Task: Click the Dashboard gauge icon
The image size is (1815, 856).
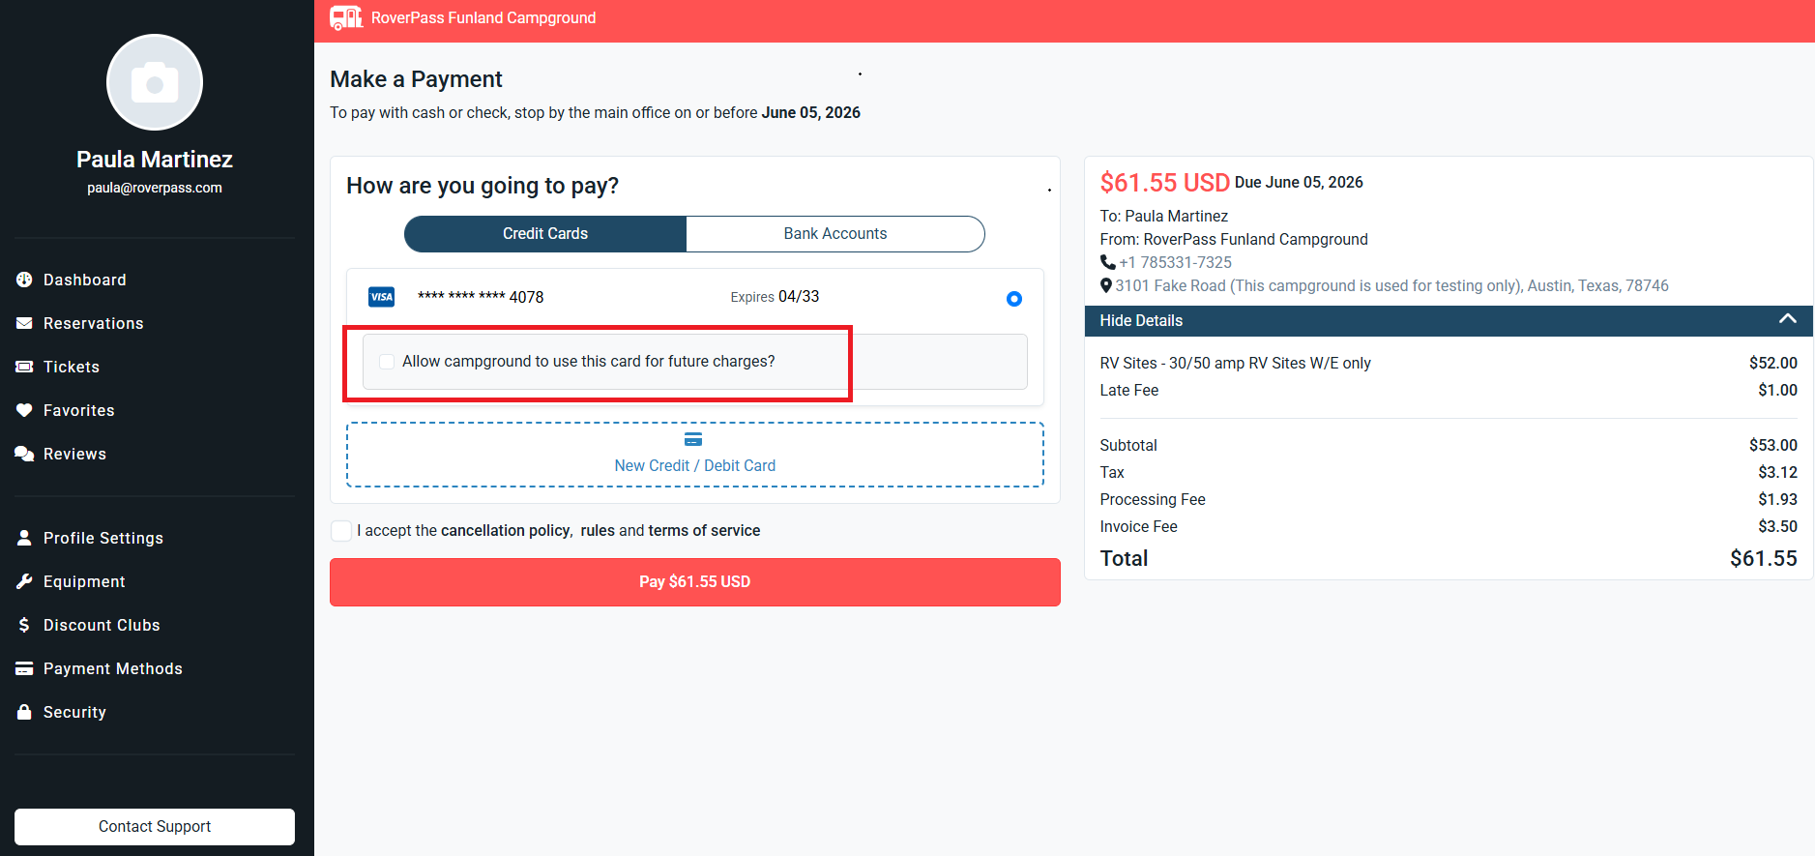Action: click(x=24, y=280)
